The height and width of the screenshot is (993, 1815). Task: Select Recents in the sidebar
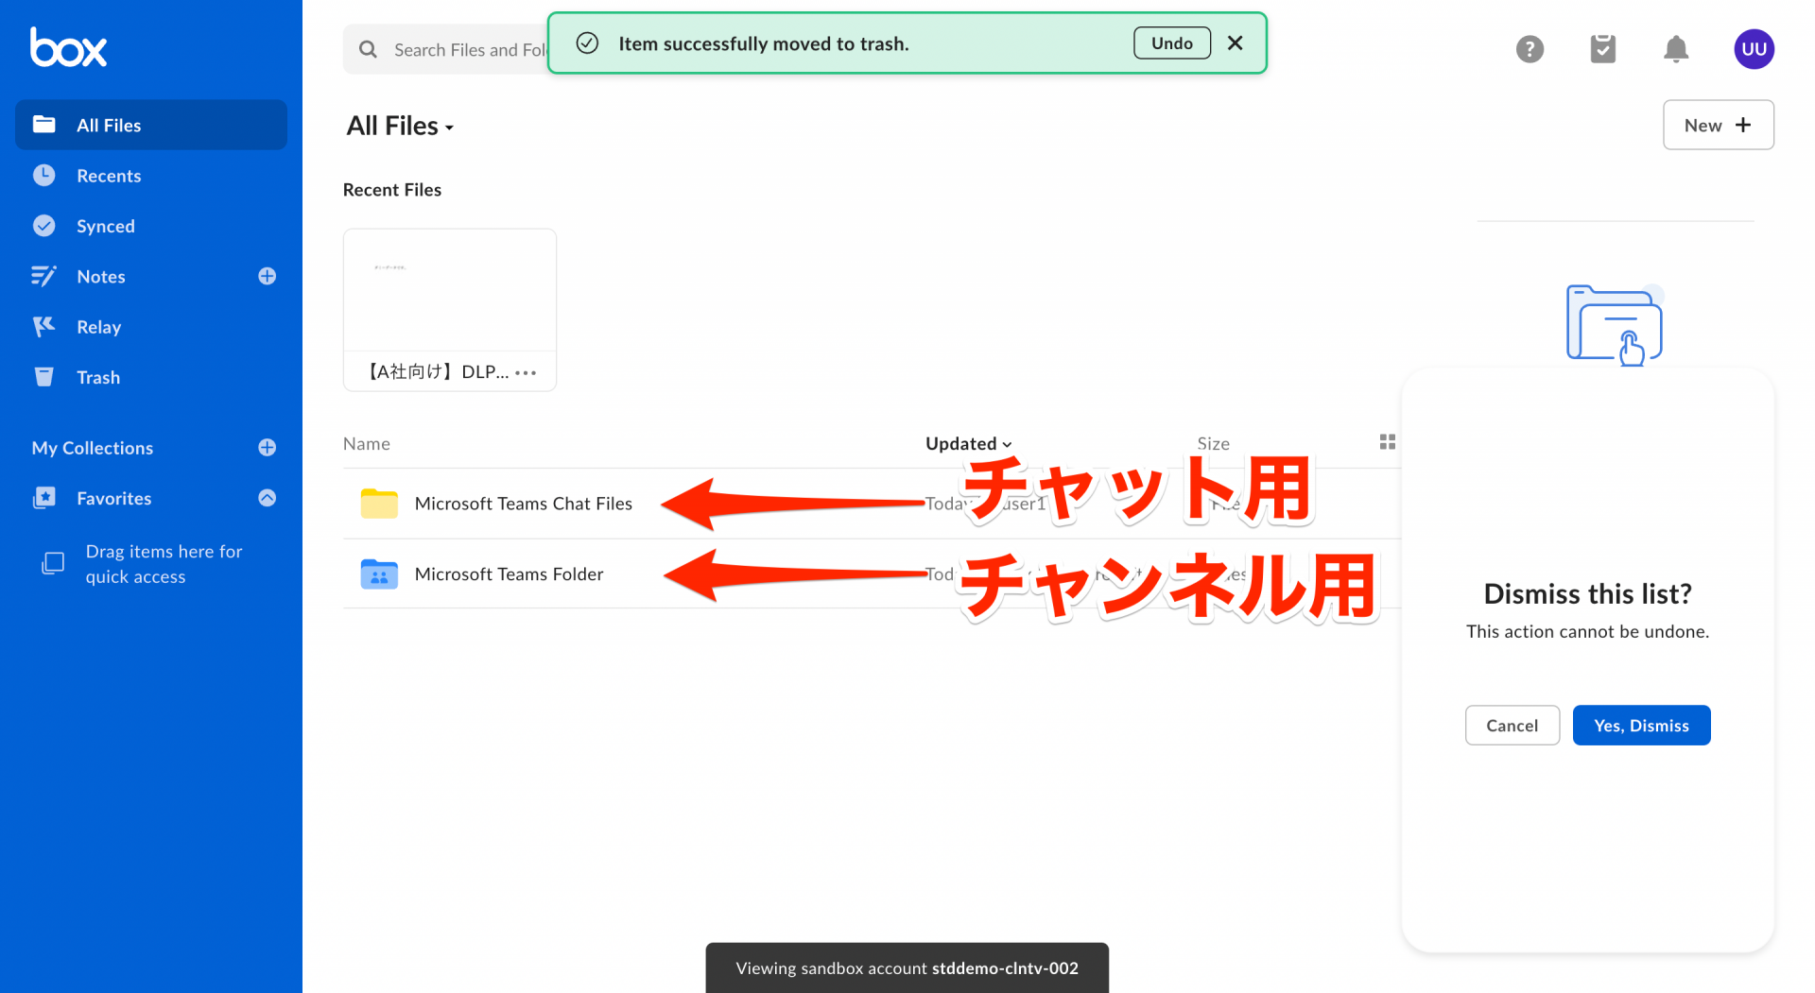point(109,175)
